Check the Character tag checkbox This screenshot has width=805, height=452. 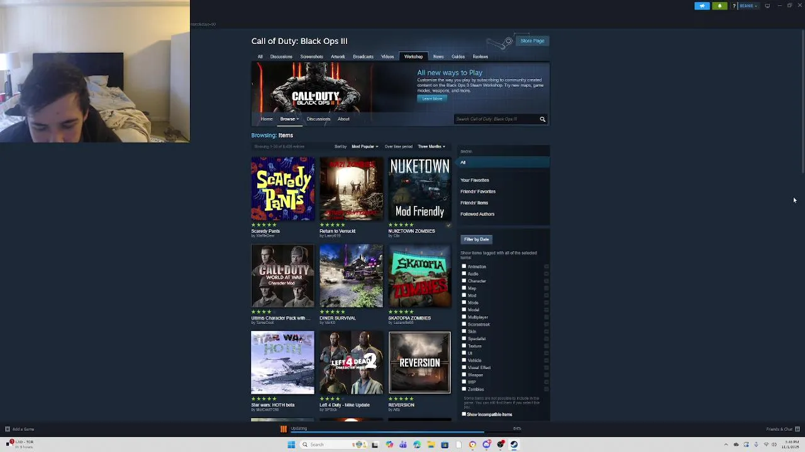click(464, 281)
